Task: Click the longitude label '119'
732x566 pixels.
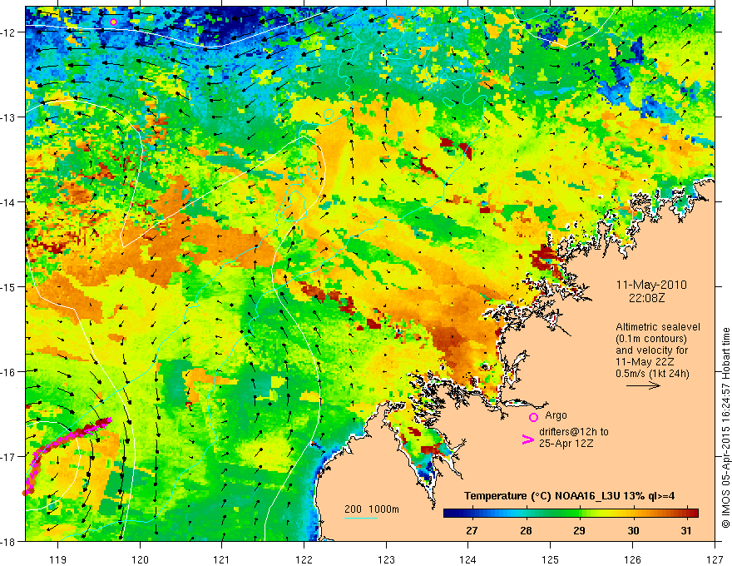Action: 58,559
